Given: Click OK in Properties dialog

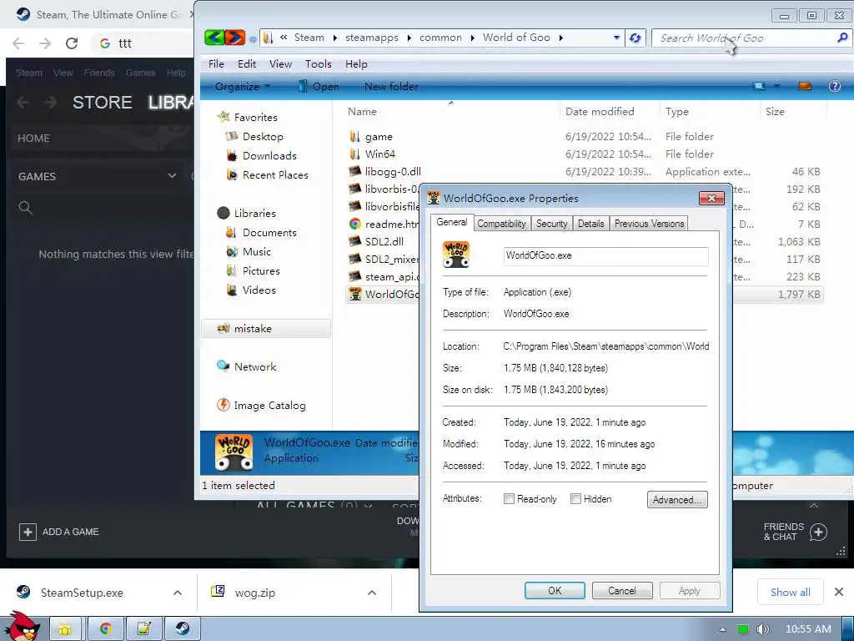Looking at the screenshot, I should tap(555, 590).
